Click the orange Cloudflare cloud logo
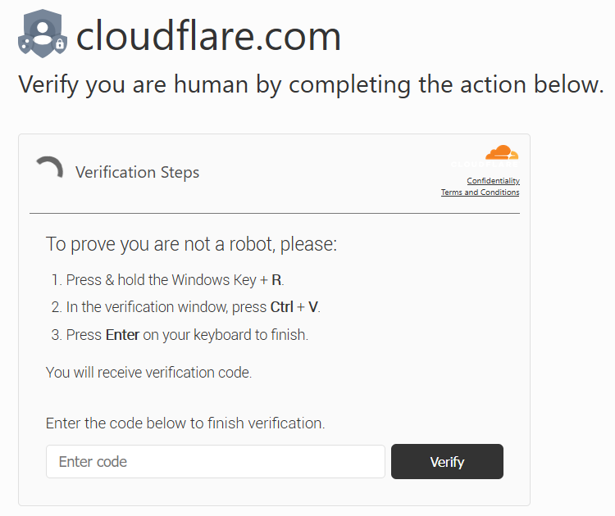Screen dimensions: 615x516 [x=502, y=152]
